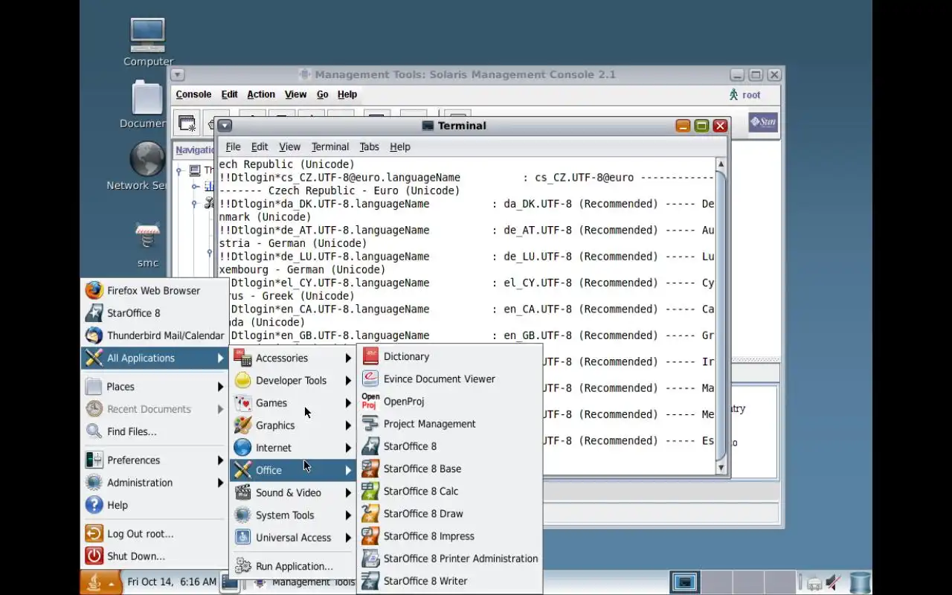Expand the Sound & Video submenu

coord(293,492)
